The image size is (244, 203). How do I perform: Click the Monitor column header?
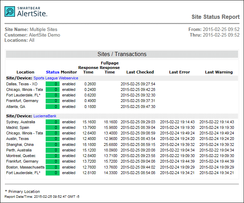click(69, 72)
